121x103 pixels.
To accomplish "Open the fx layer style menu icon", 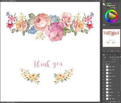I will coord(108,102).
